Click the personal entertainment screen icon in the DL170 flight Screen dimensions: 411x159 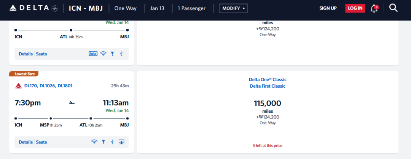pos(121,142)
